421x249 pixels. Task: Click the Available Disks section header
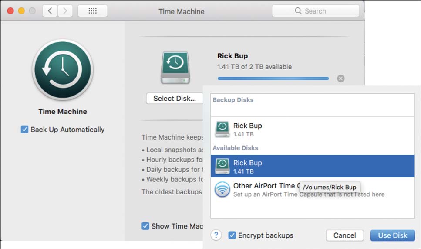(x=236, y=148)
